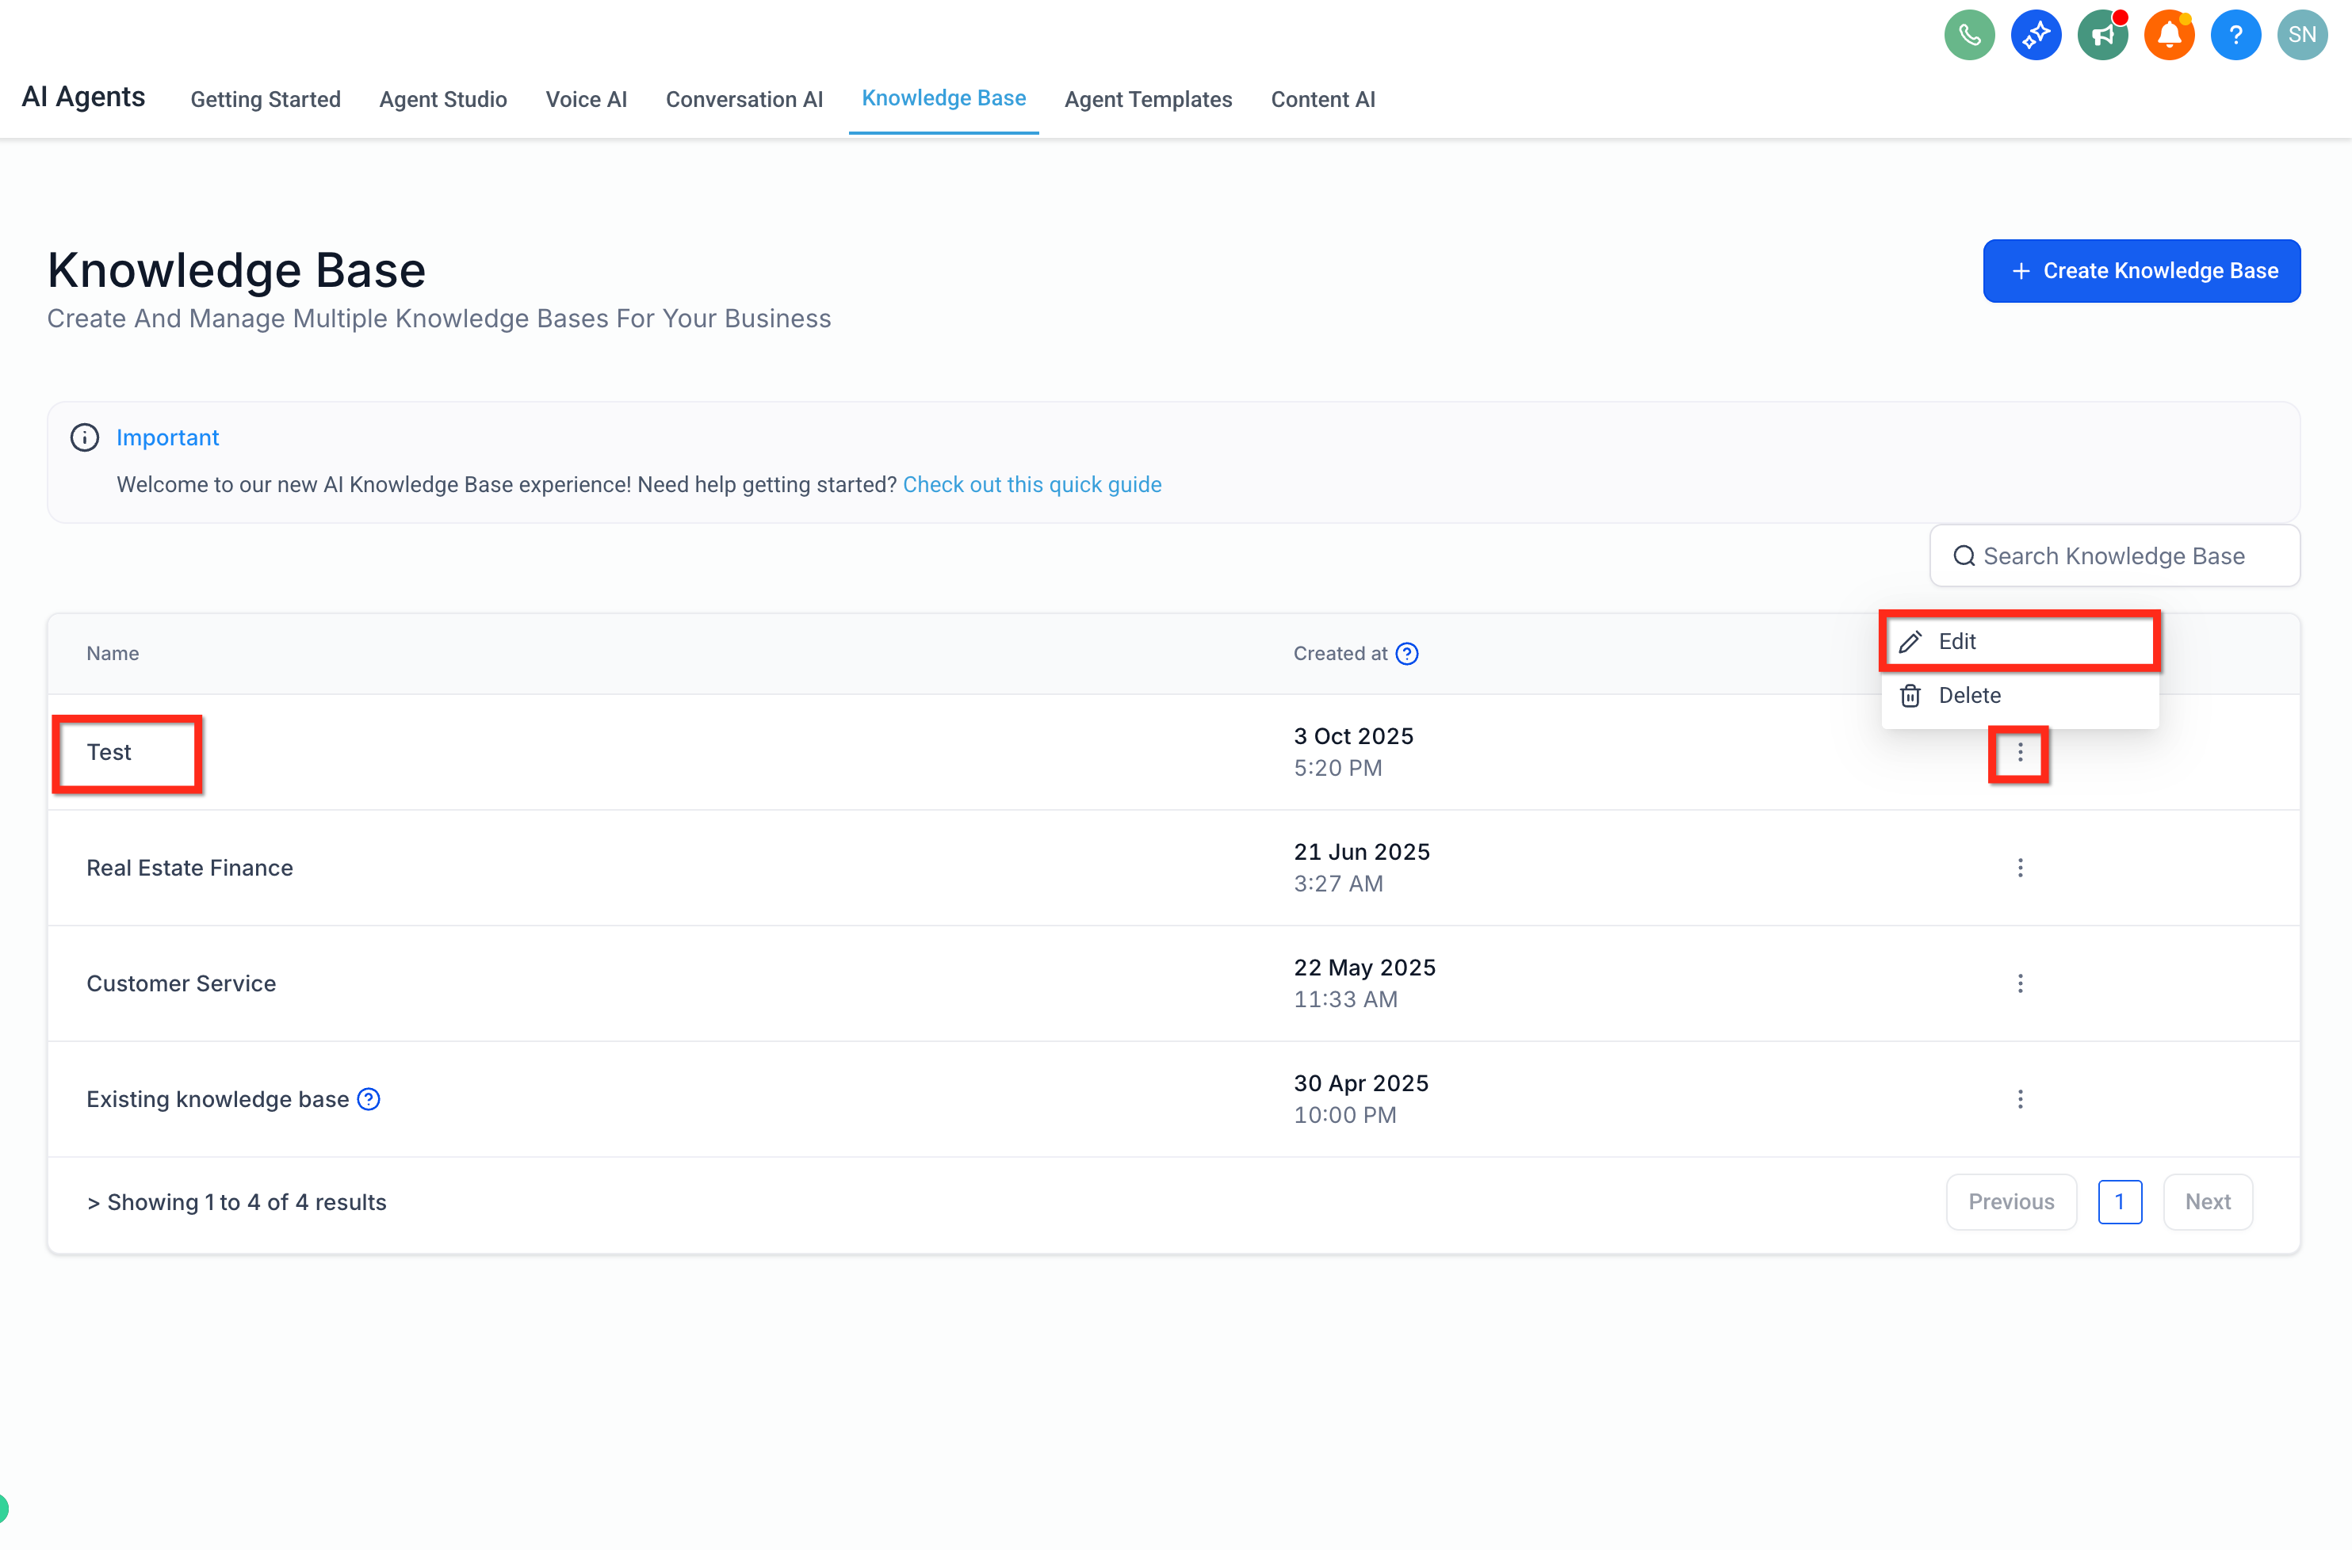
Task: Click the Create Knowledge Base button
Action: click(2141, 271)
